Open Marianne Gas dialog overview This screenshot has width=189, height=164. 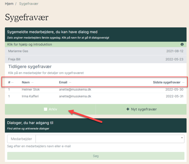click(x=96, y=51)
